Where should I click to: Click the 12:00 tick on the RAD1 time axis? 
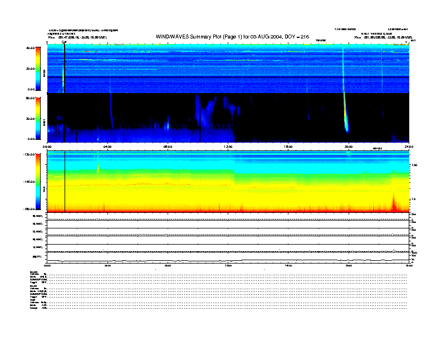click(228, 147)
